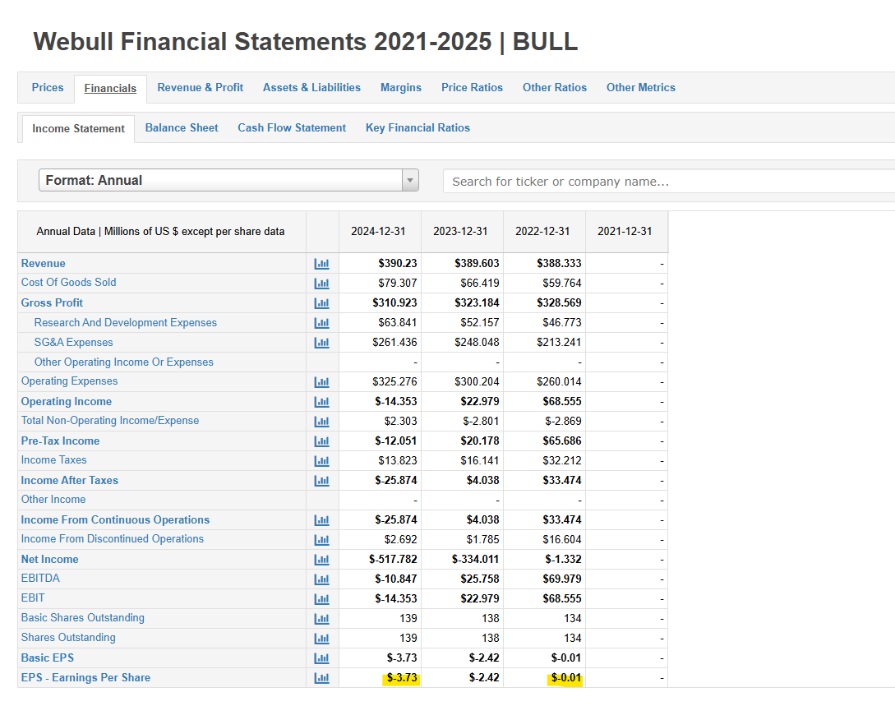895x706 pixels.
Task: Open the Revenue metric link
Action: click(x=44, y=263)
